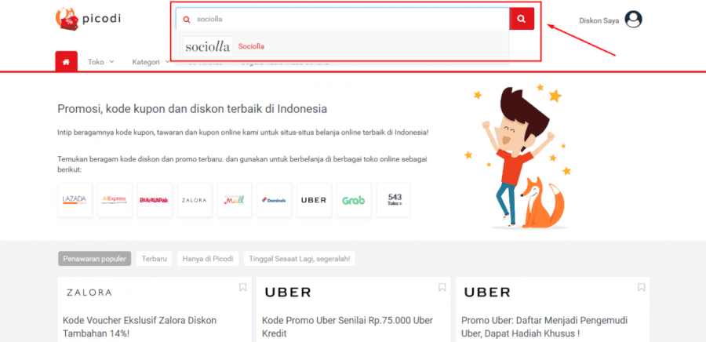Open Diskon Saya account link
This screenshot has height=342, width=706.
click(x=599, y=20)
